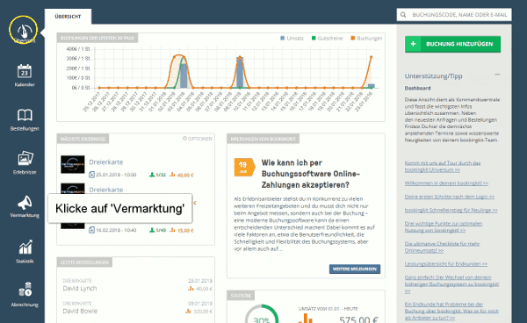
Task: Click the first Dreierkarte event thumbnail
Action: 73,164
